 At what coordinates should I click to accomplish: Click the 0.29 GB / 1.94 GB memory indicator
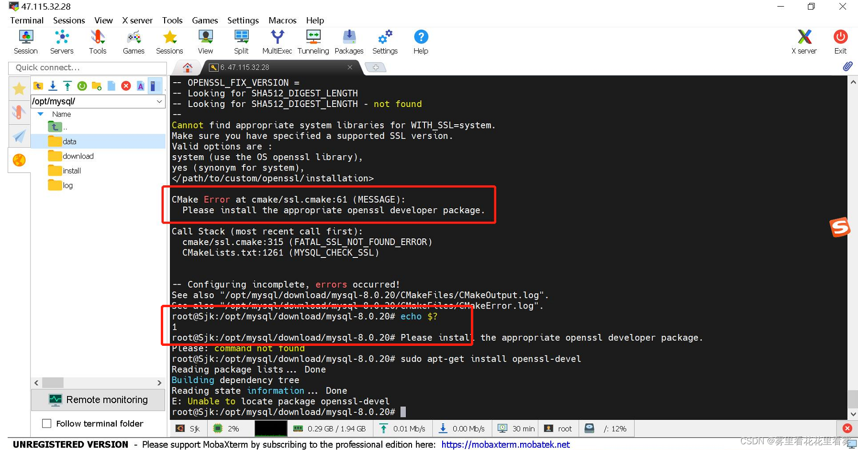pos(330,429)
